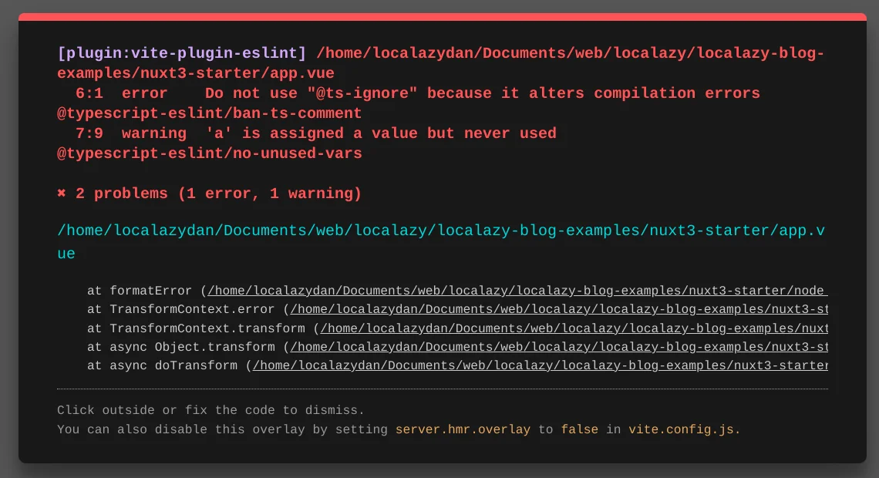Viewport: 879px width, 478px height.
Task: Select the 7:9 warning message line
Action: 316,133
